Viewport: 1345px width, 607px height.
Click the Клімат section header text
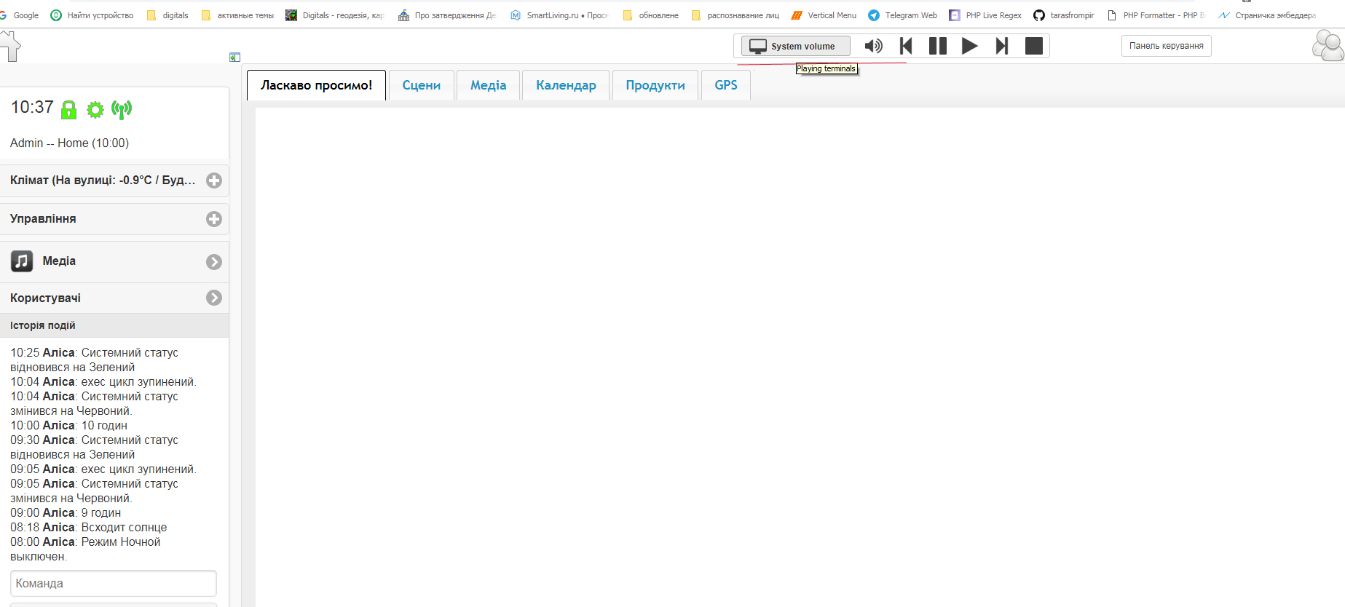[103, 180]
